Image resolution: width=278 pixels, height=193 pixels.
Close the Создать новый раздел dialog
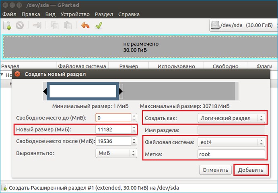17,74
